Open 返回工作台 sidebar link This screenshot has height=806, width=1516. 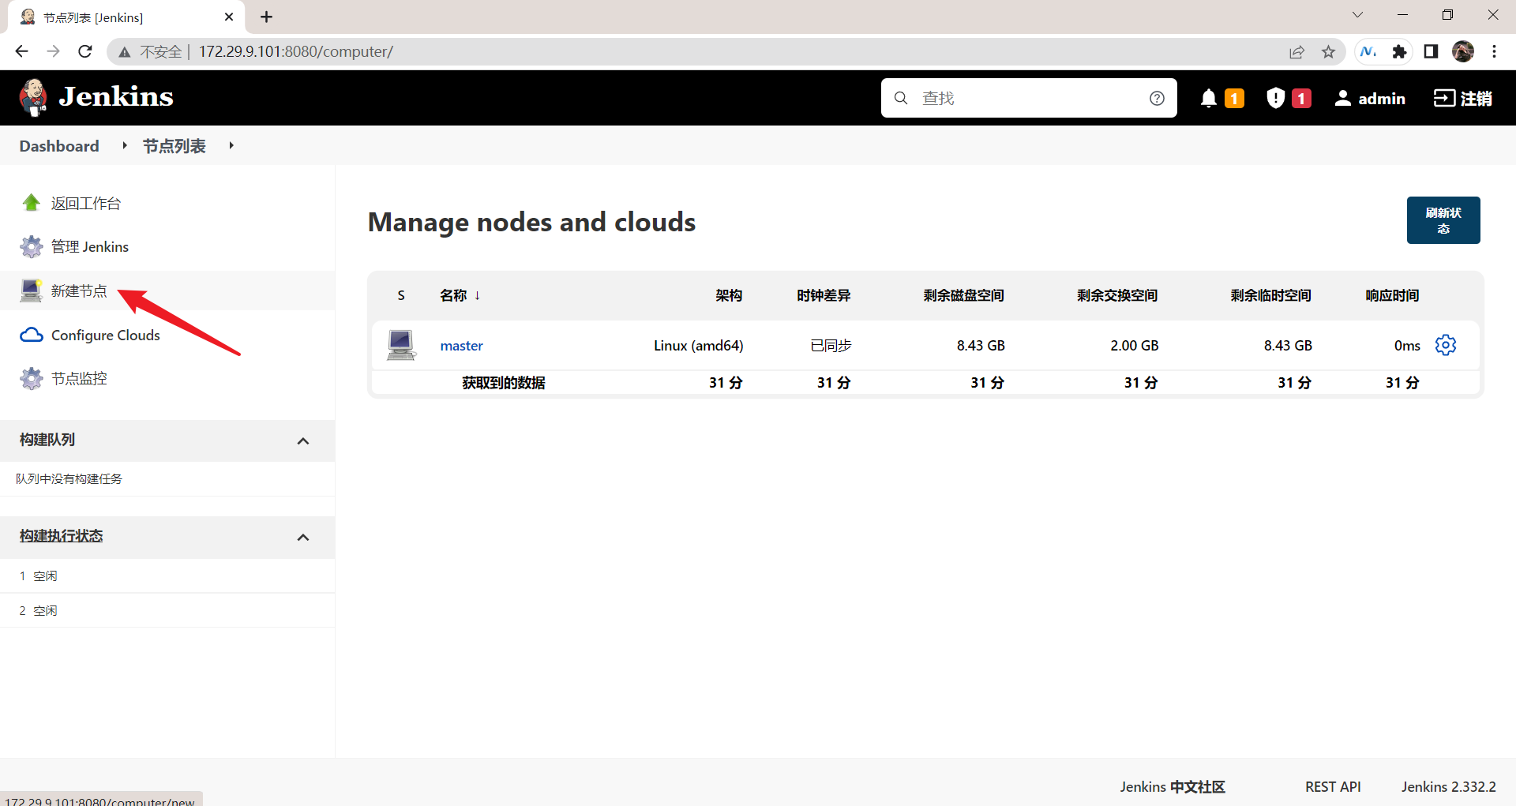pos(86,203)
